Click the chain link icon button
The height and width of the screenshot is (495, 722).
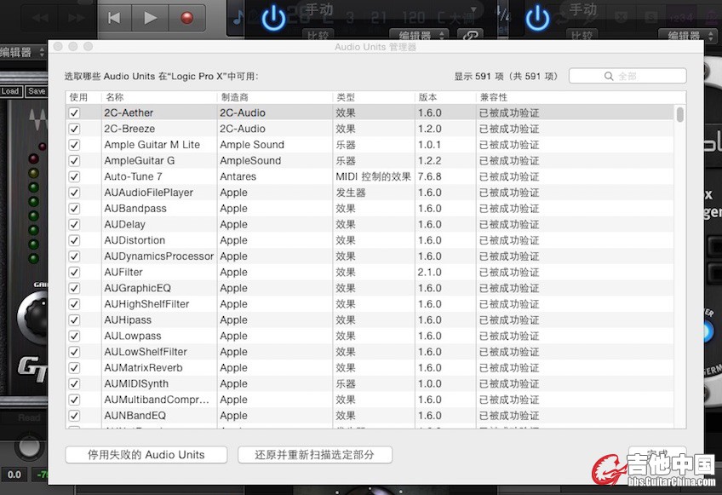tap(469, 35)
